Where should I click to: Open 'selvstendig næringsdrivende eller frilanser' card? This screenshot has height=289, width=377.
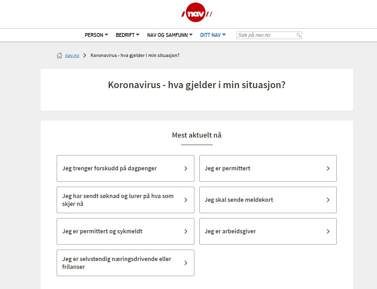(117, 263)
